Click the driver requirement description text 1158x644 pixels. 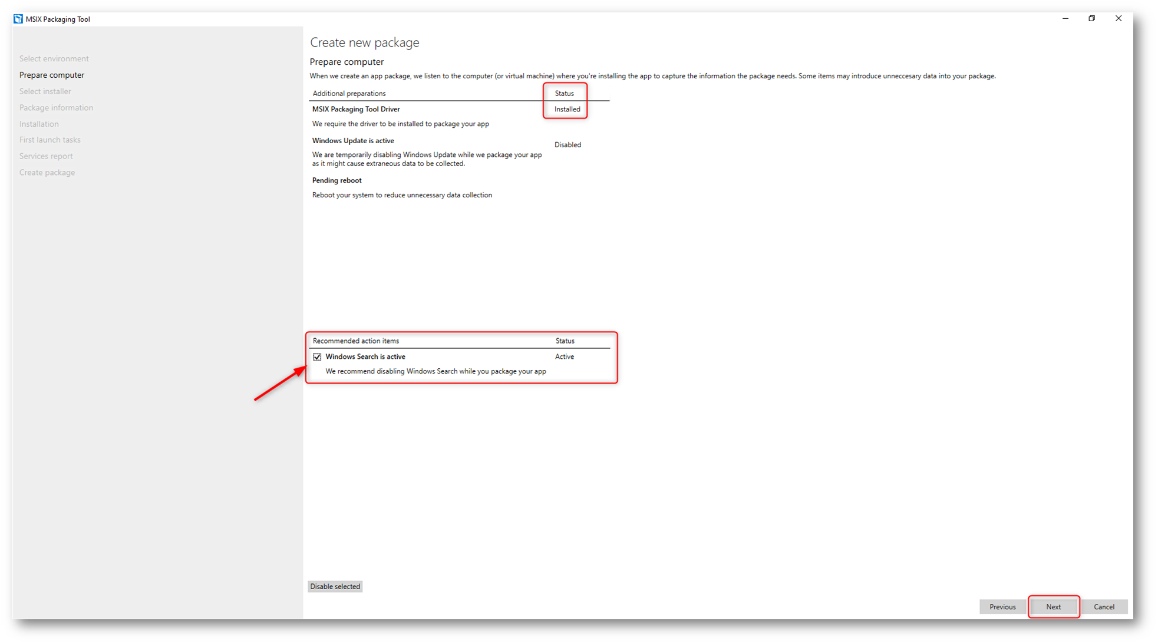400,124
